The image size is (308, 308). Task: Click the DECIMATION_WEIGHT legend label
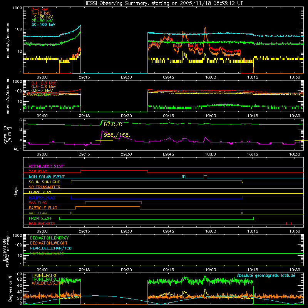click(49, 243)
